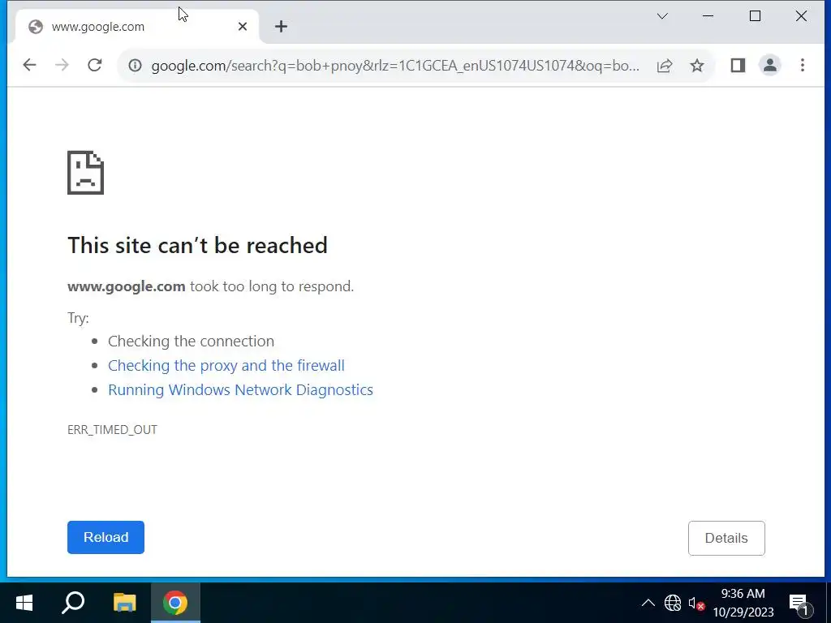This screenshot has height=623, width=831.
Task: Click the sad page error icon
Action: pos(85,173)
